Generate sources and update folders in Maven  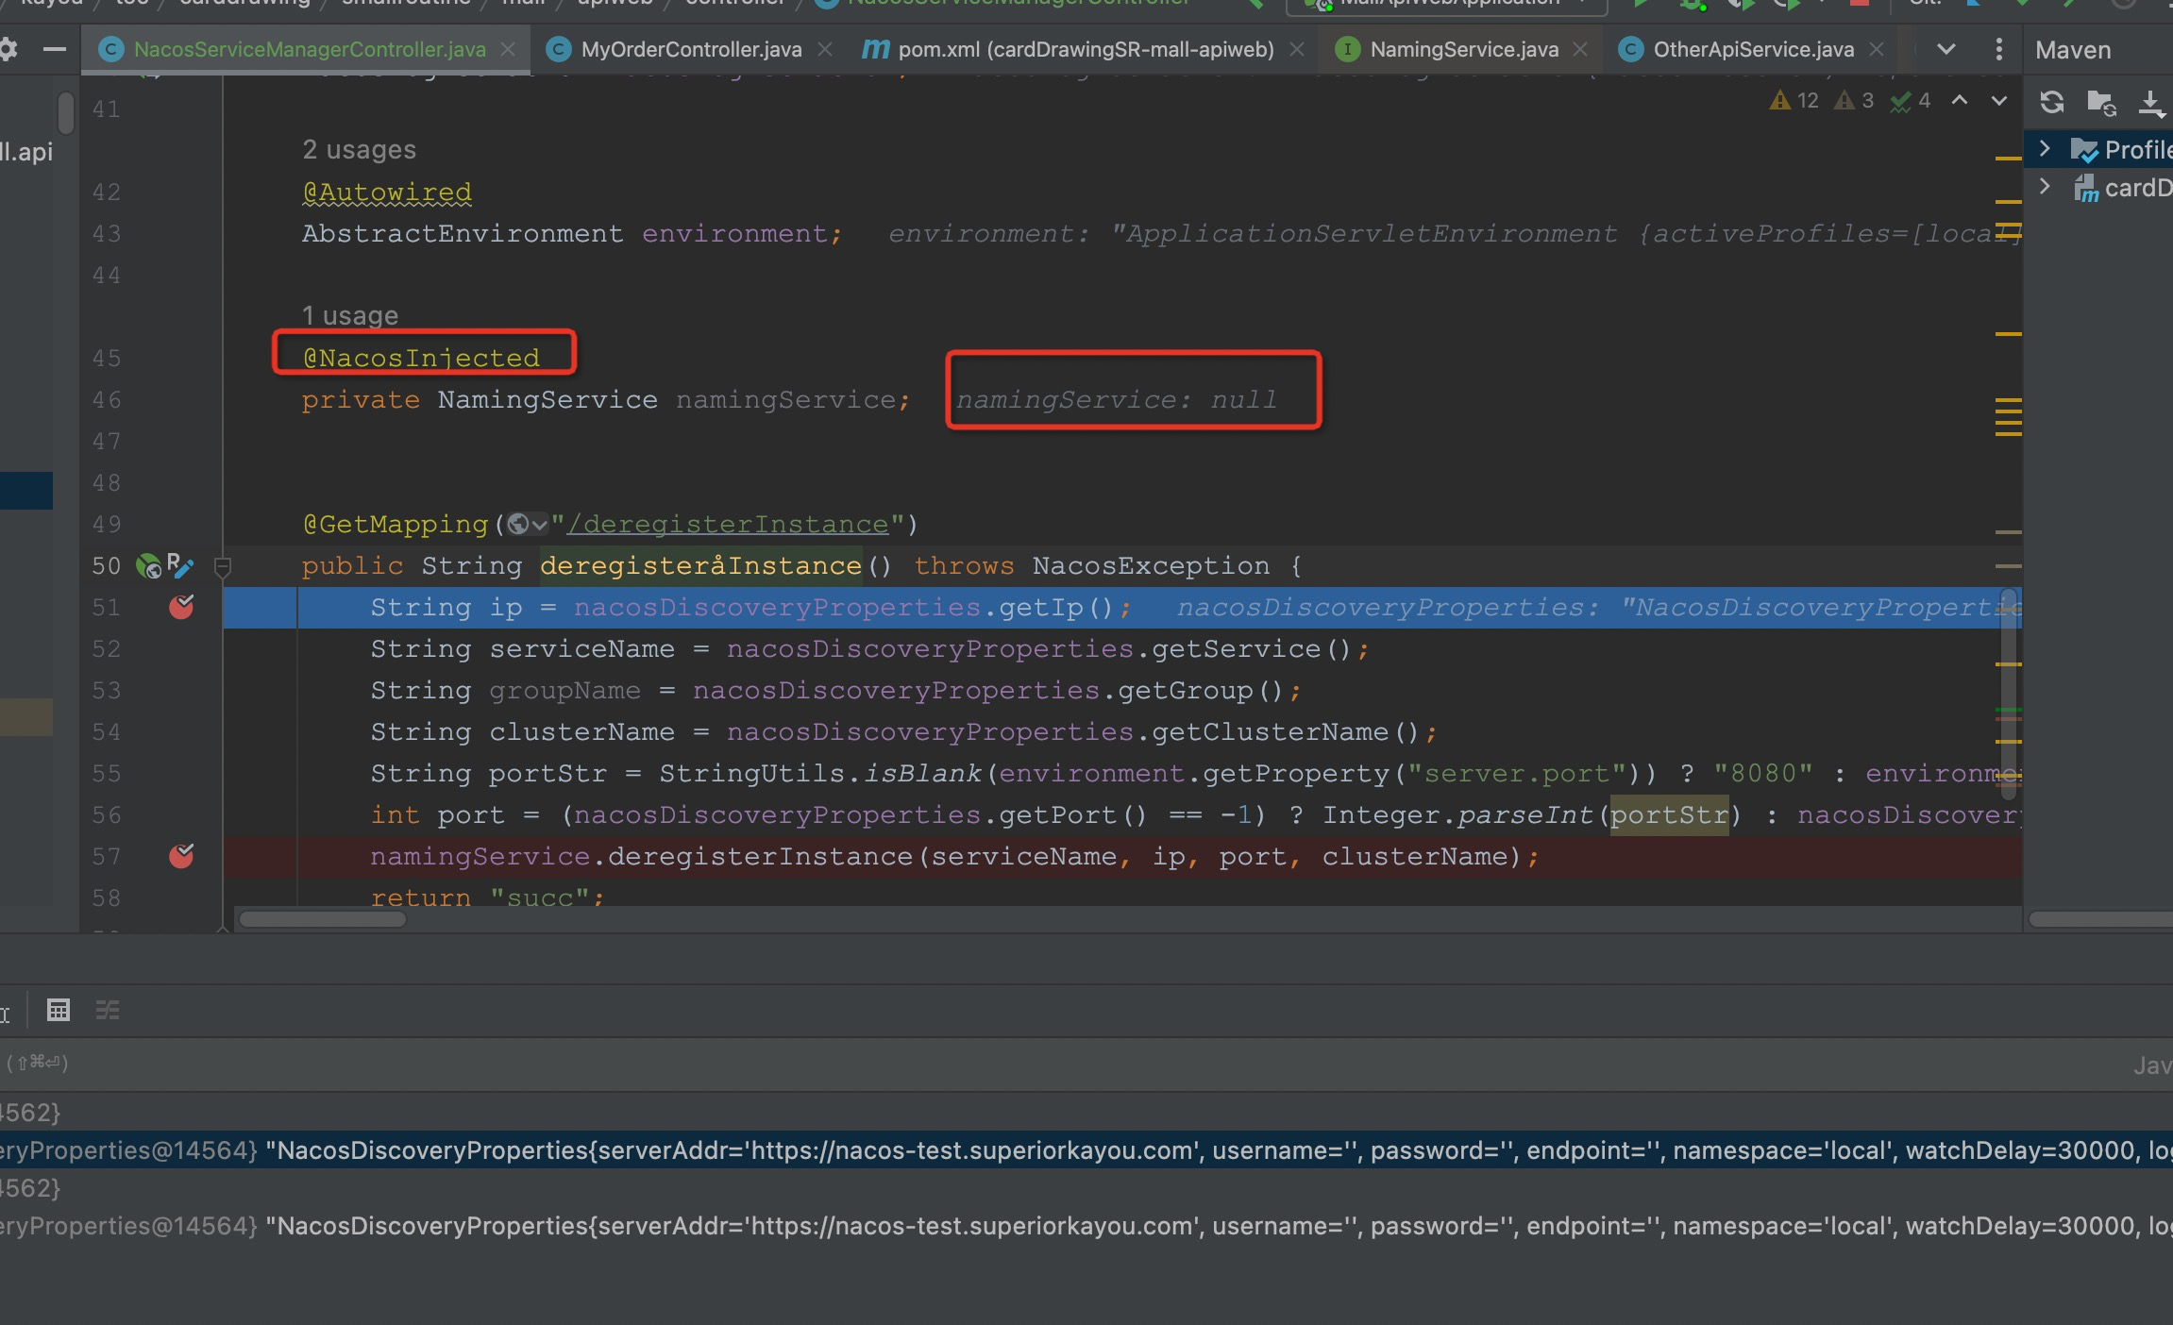pyautogui.click(x=2101, y=102)
